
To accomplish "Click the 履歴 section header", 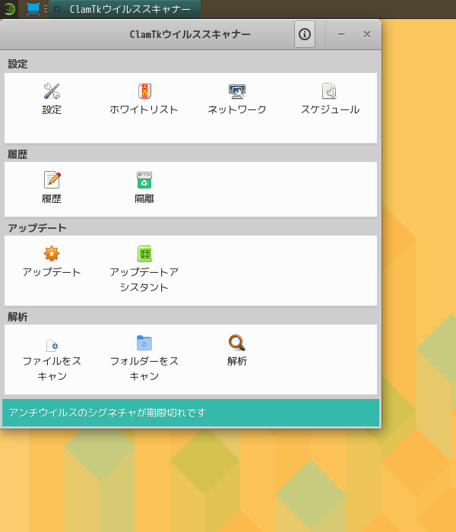I will point(17,154).
